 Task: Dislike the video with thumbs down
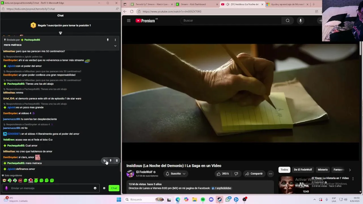click(236, 174)
